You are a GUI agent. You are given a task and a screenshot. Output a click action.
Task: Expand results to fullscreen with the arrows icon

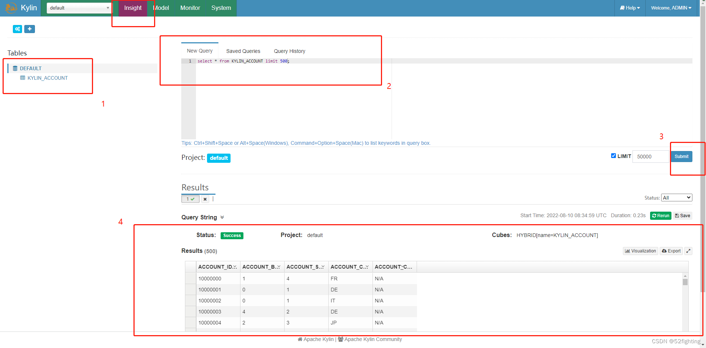coord(688,251)
